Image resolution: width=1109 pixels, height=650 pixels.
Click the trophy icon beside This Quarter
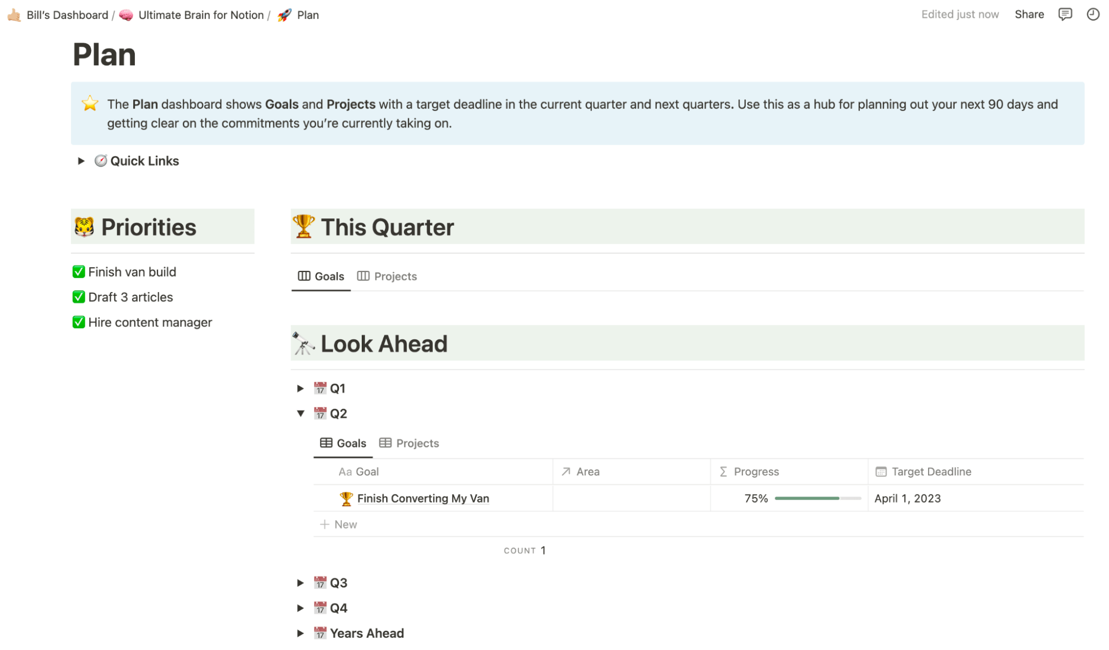303,226
